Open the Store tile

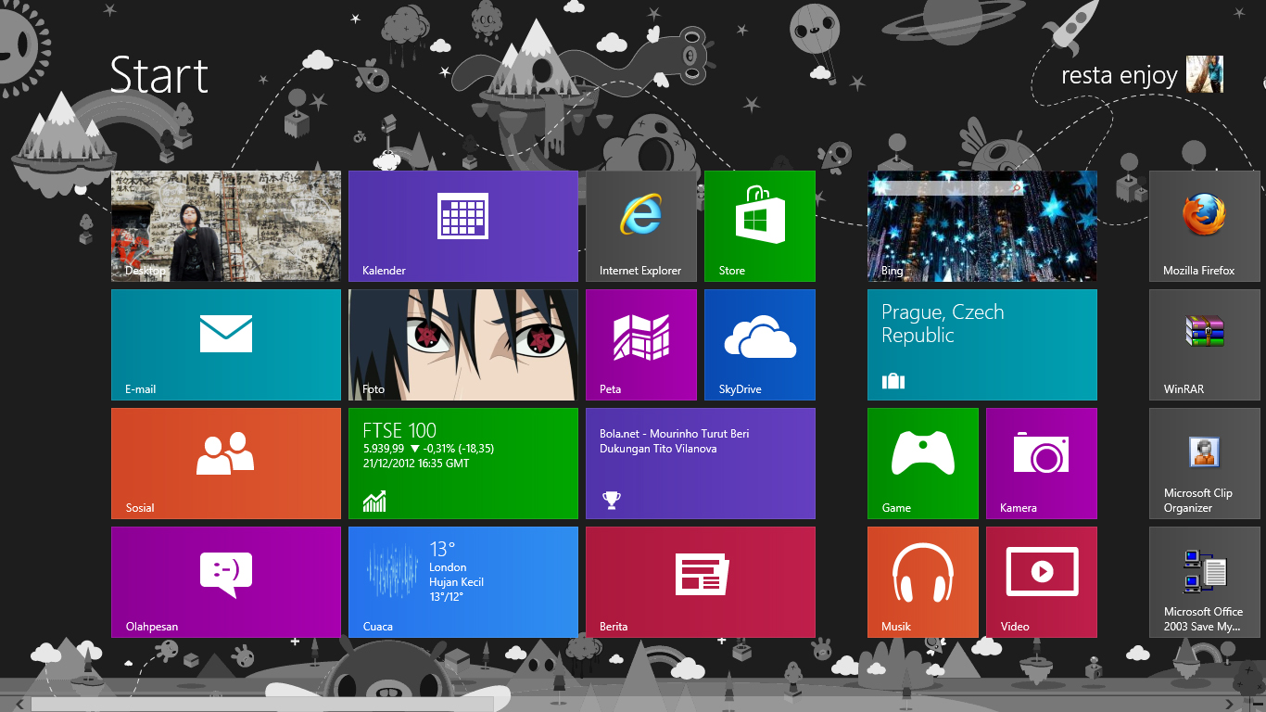tap(760, 226)
